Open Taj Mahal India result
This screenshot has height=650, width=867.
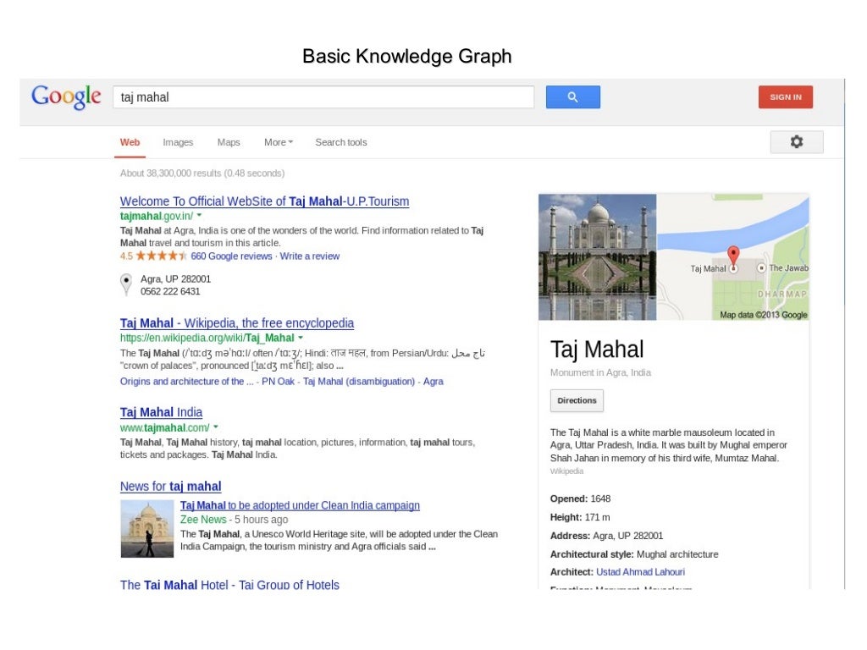[x=161, y=412]
